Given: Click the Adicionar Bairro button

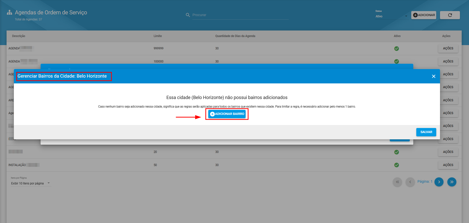Looking at the screenshot, I should coord(227,114).
